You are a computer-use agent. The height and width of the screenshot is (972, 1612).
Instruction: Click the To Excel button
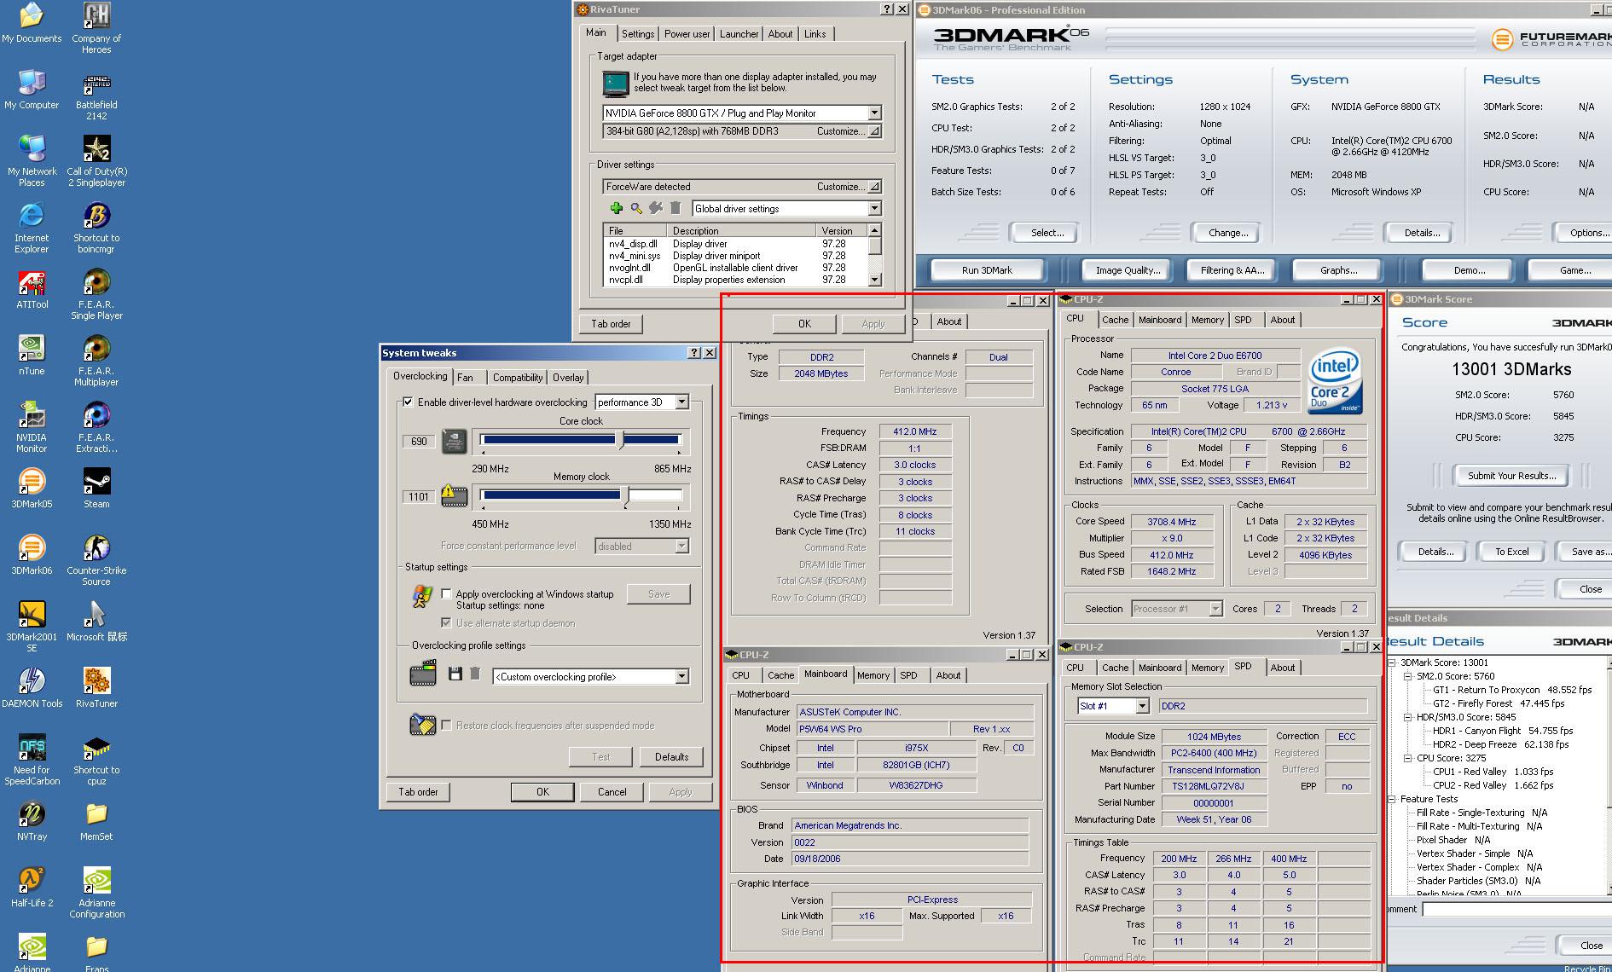1511,552
